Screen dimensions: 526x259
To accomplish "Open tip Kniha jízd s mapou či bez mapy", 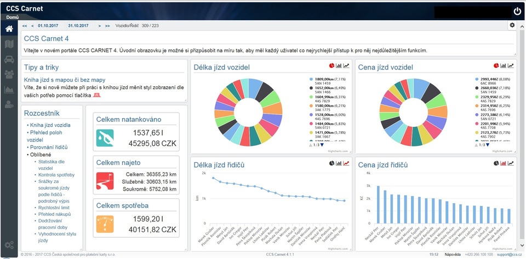I will (65, 80).
